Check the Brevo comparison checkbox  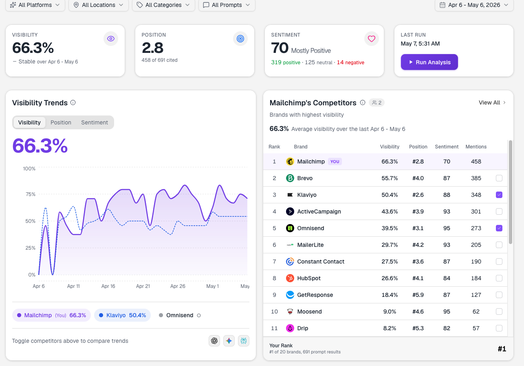click(x=499, y=178)
